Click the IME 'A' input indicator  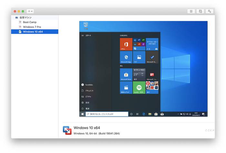(190, 114)
